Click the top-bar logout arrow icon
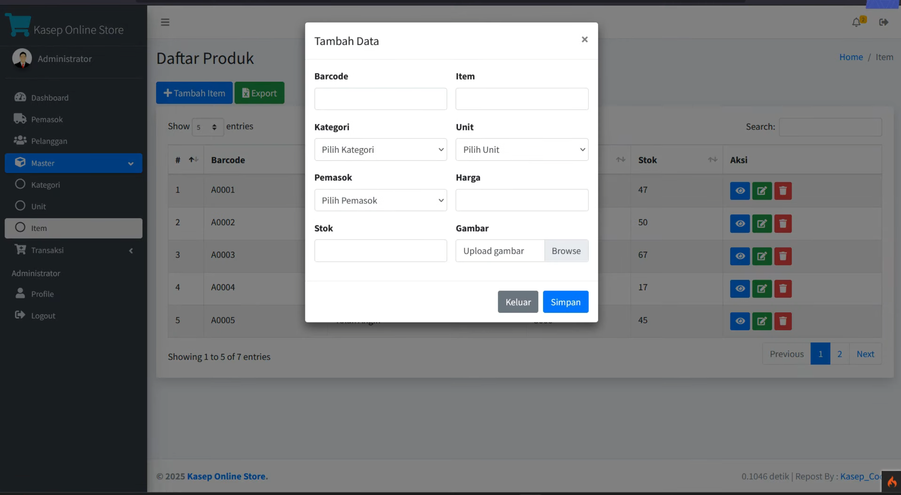Screen dimensions: 901x495 [x=883, y=22]
